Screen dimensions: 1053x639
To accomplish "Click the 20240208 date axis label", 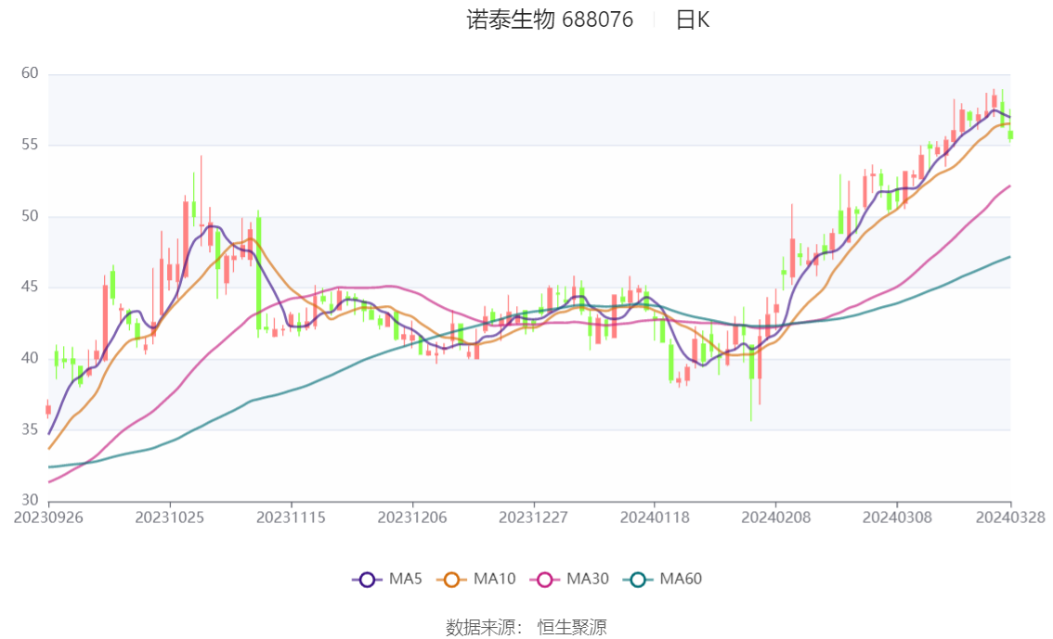I will point(775,518).
